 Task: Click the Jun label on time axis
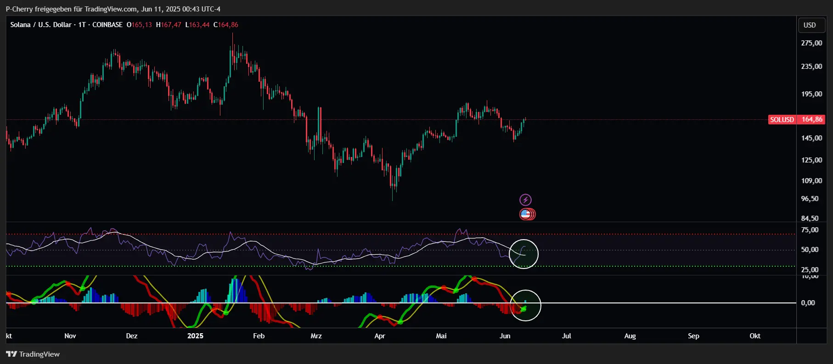tap(505, 336)
